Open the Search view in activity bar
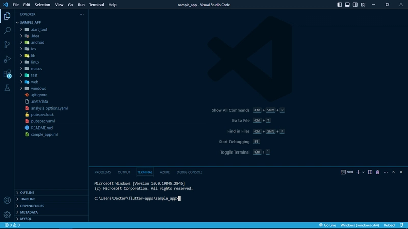 (7, 31)
